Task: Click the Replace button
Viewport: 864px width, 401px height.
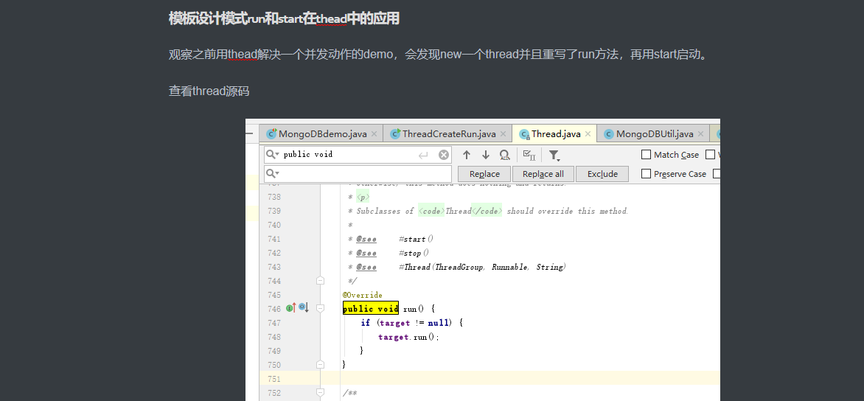Action: click(484, 174)
